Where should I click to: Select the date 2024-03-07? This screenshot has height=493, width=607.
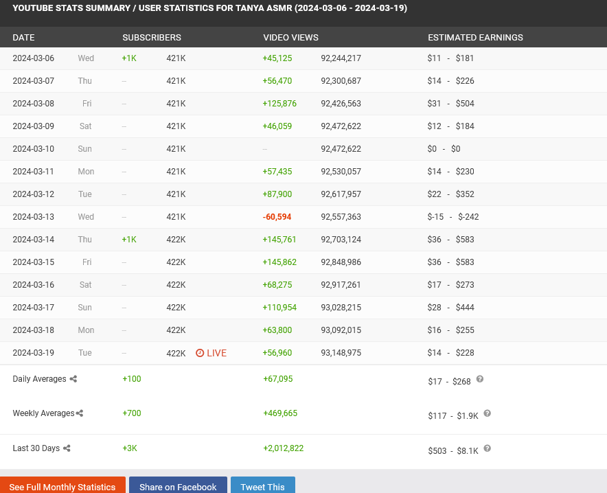click(33, 81)
